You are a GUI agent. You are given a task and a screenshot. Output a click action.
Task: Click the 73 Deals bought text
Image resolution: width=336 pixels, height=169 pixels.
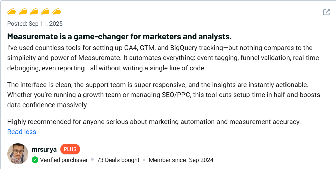point(118,160)
